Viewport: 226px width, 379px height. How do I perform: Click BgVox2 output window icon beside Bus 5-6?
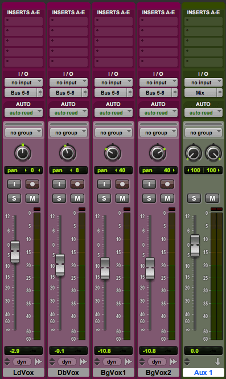point(175,92)
